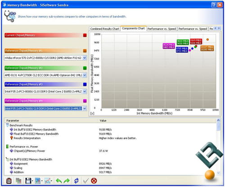Select the 9317 MB/s Addition value
This screenshot has height=187, width=225.
pyautogui.click(x=105, y=172)
